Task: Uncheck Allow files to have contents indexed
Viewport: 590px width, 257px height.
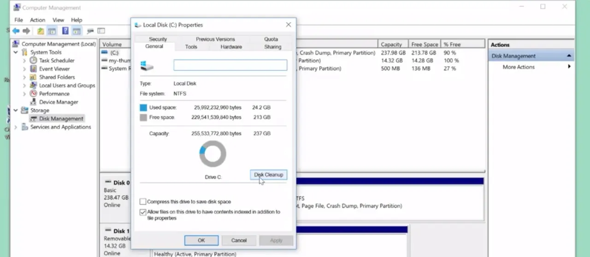Action: (x=143, y=212)
